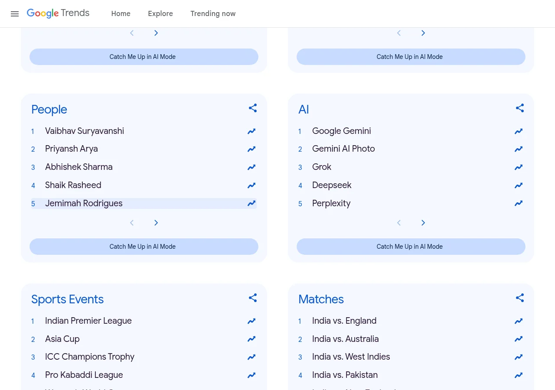Click trending icon for Asia Cup
555x390 pixels.
coord(251,339)
